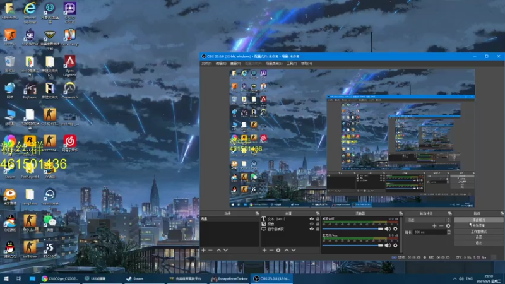Open Recycle Bin desktop icon
Screen dimensions: 505x284
(x=9, y=64)
